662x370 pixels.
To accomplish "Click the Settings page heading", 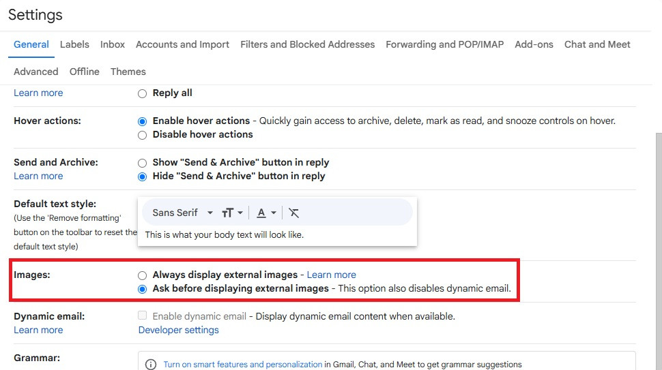I will tap(35, 15).
